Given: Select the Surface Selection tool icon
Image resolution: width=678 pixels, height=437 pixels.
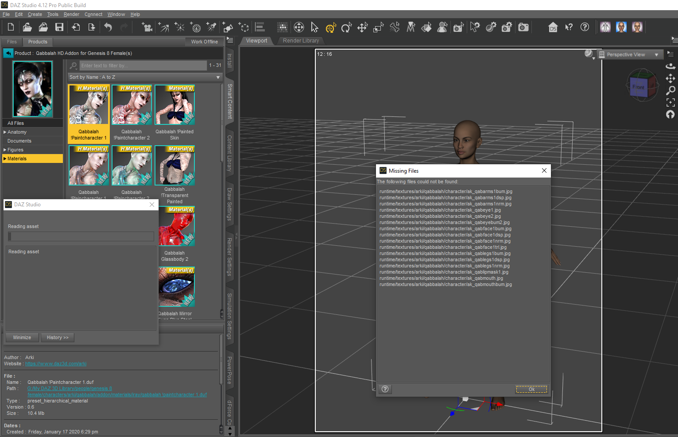Looking at the screenshot, I should [x=426, y=27].
